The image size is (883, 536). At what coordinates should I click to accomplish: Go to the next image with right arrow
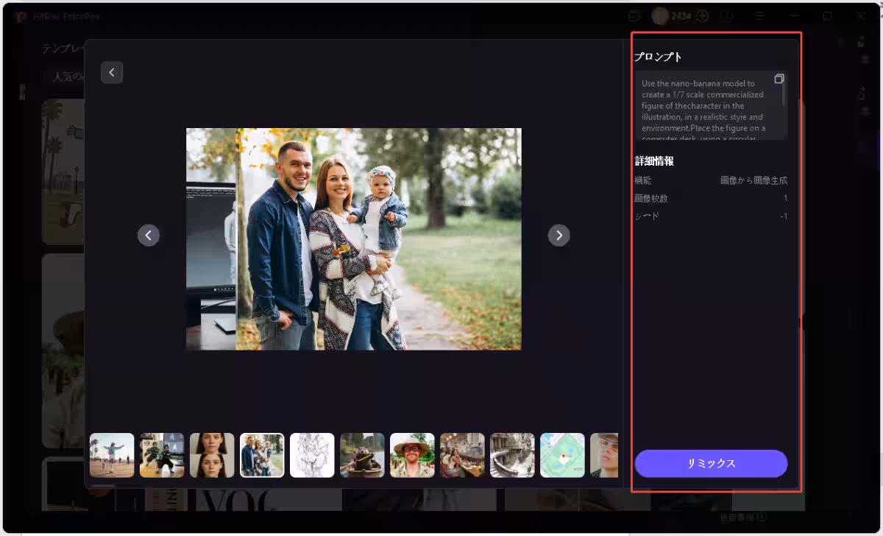[x=559, y=235]
